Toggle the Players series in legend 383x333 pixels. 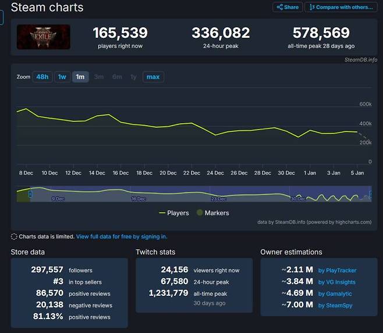tap(173, 213)
